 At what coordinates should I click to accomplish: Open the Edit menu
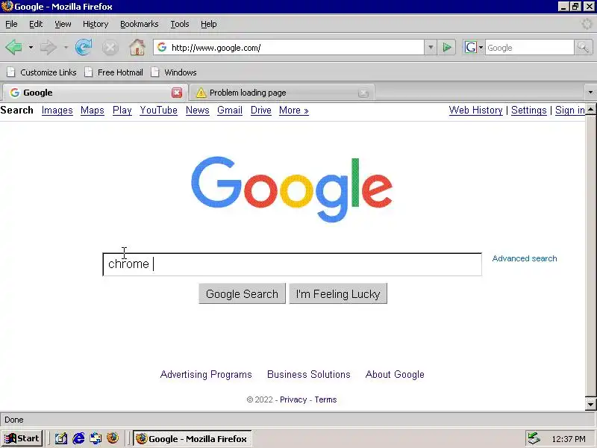click(36, 24)
